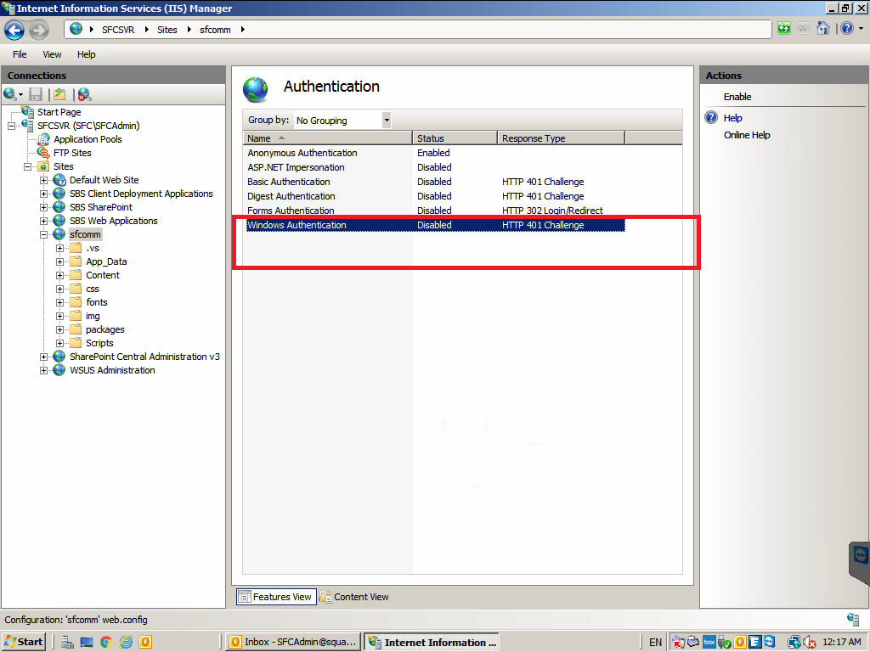870x652 pixels.
Task: Click the blue Help question mark toolbar icon
Action: [x=847, y=28]
